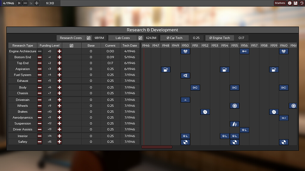Save the game with the floppy disk icon
The width and height of the screenshot is (305, 171).
296,3
